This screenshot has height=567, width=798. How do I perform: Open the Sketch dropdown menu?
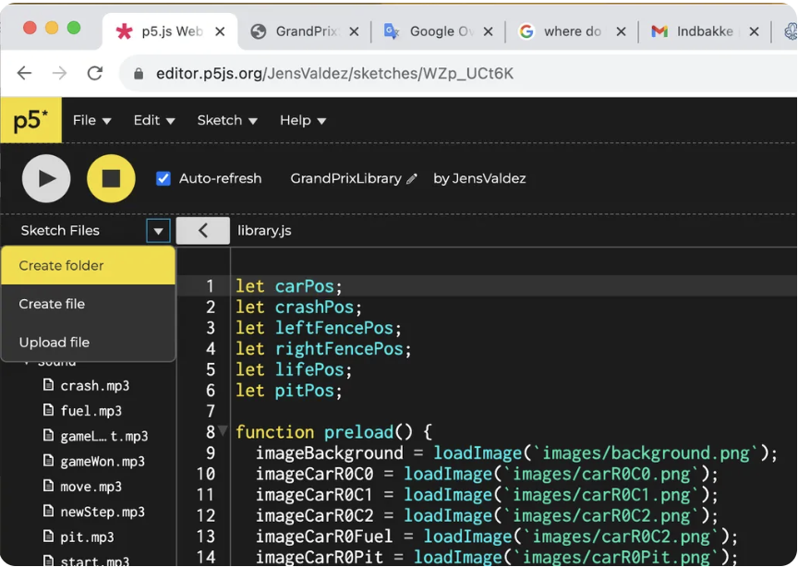227,120
